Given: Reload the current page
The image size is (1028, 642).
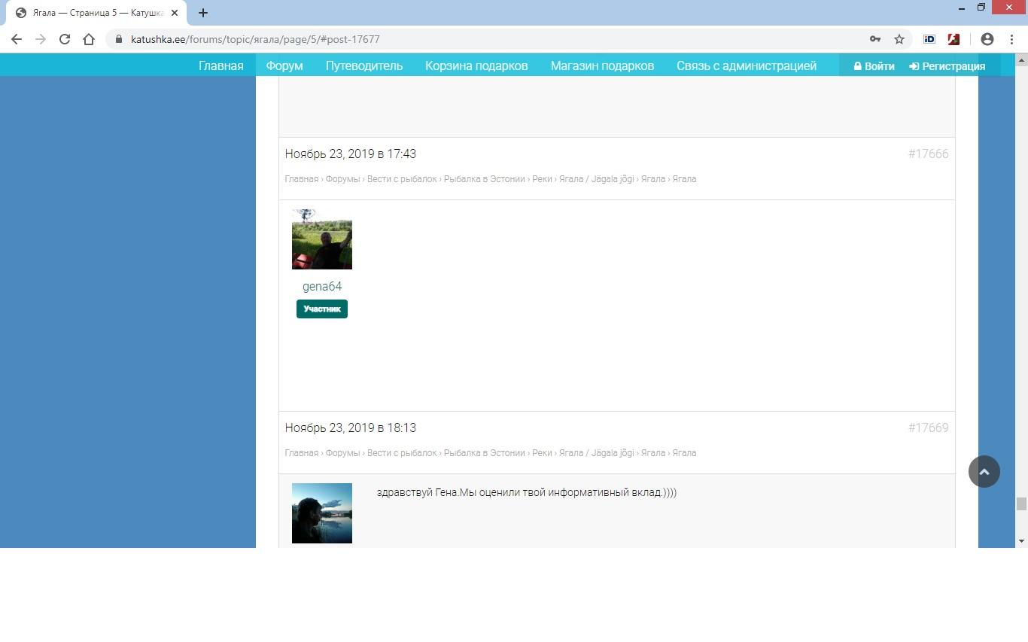Looking at the screenshot, I should (x=65, y=39).
